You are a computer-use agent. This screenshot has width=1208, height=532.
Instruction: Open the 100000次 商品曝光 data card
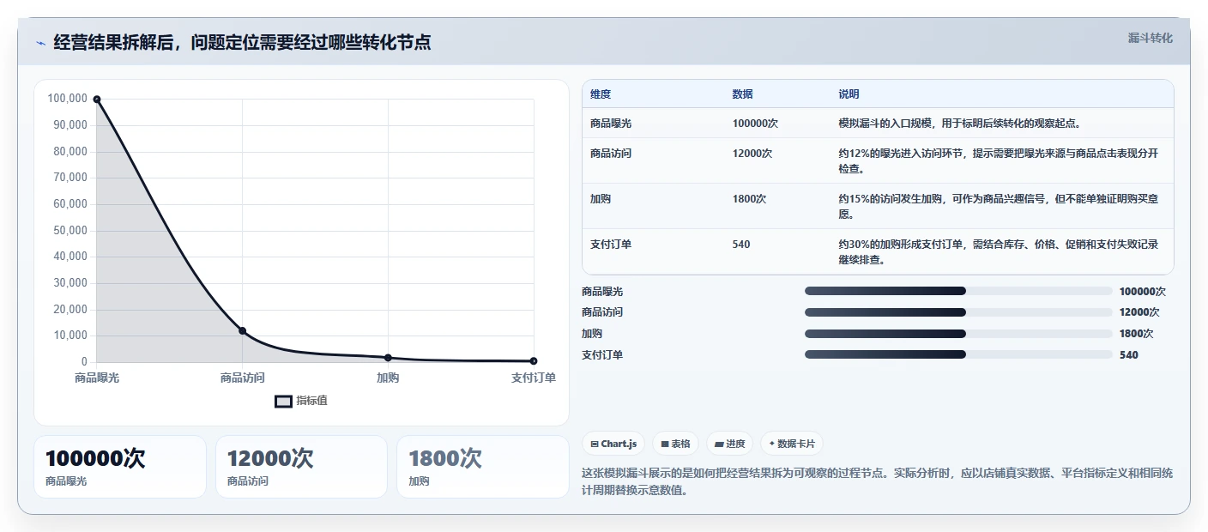(x=120, y=467)
